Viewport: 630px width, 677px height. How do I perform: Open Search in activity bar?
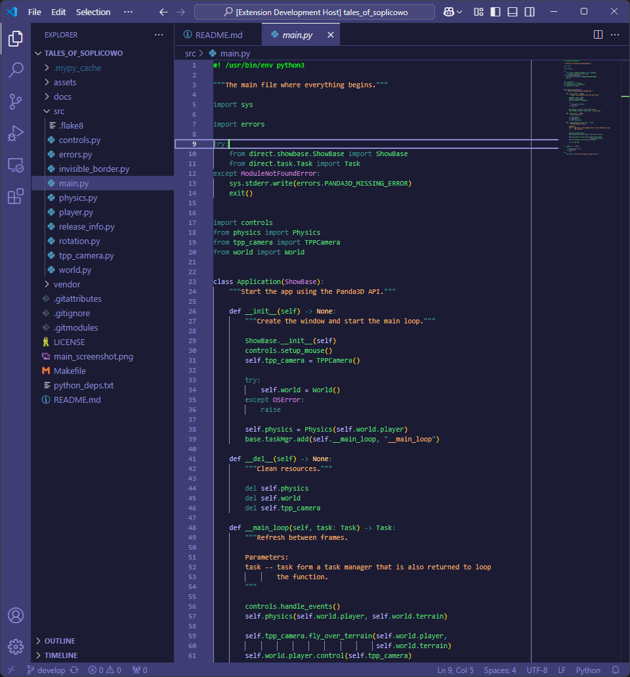pyautogui.click(x=15, y=70)
